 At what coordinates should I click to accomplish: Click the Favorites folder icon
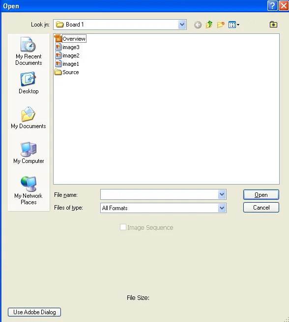tap(273, 25)
